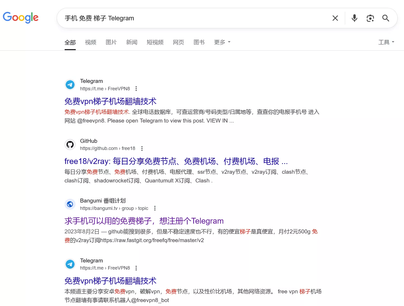Viewport: 404px width, 306px height.
Task: Open more options for last FreeVPN8 result
Action: tap(136, 268)
